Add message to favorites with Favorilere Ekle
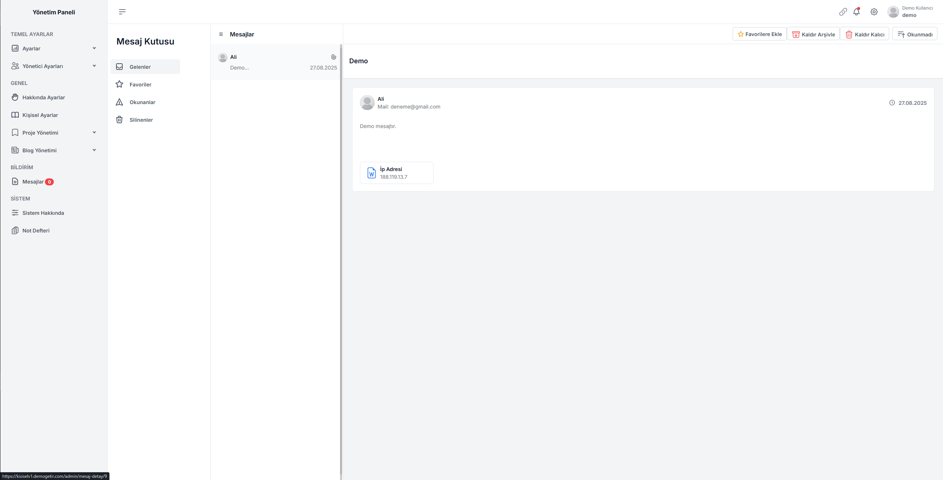Screen dimensions: 943x480 pos(760,34)
